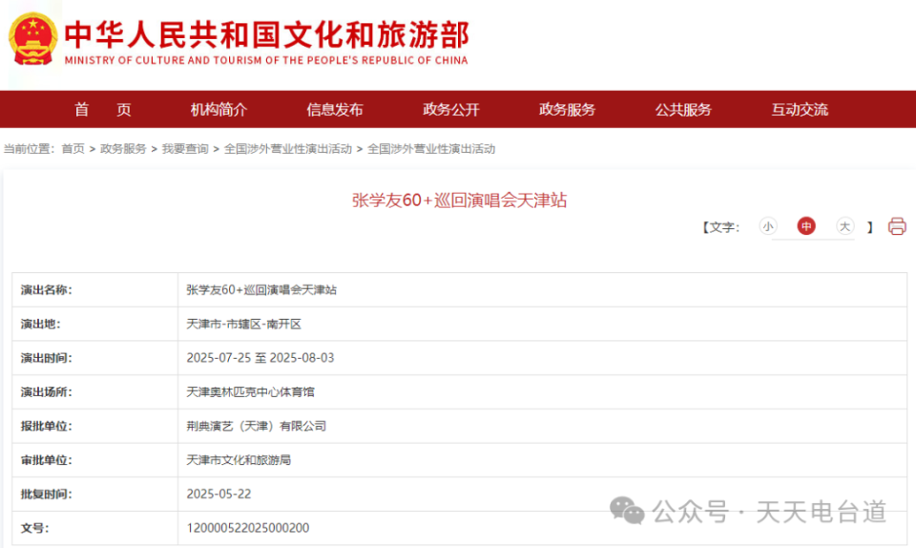Viewport: 916px width, 548px height.
Task: Select small font size 小
Action: (x=767, y=226)
